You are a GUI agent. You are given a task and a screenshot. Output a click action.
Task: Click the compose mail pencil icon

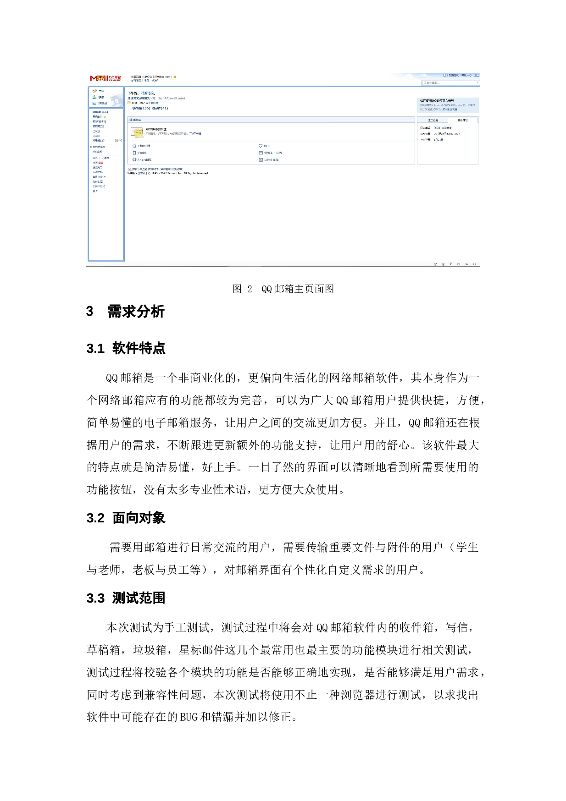[x=94, y=91]
